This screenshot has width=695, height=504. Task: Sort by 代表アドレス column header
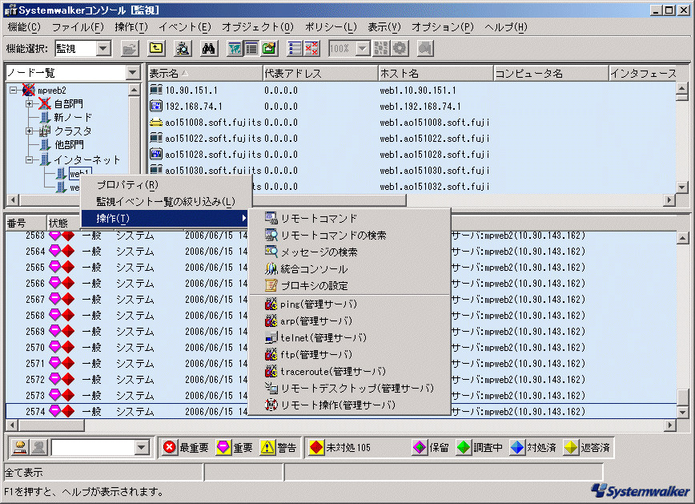click(x=320, y=73)
